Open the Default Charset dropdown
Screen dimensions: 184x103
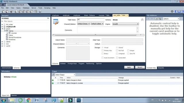point(84,24)
